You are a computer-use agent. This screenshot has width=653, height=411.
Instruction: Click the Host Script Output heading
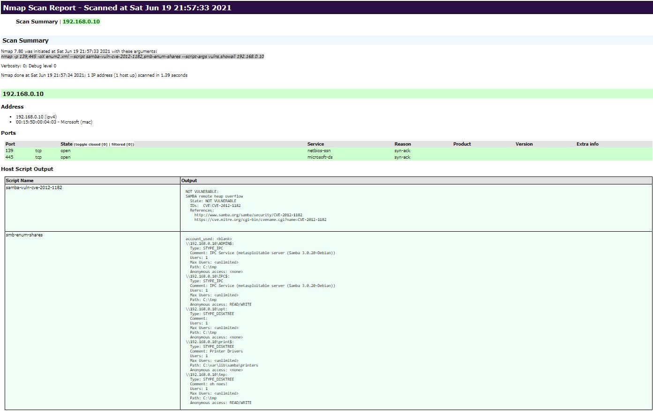(27, 169)
